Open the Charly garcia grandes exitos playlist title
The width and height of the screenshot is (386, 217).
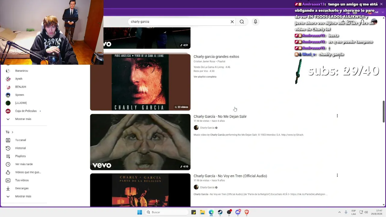click(x=216, y=57)
